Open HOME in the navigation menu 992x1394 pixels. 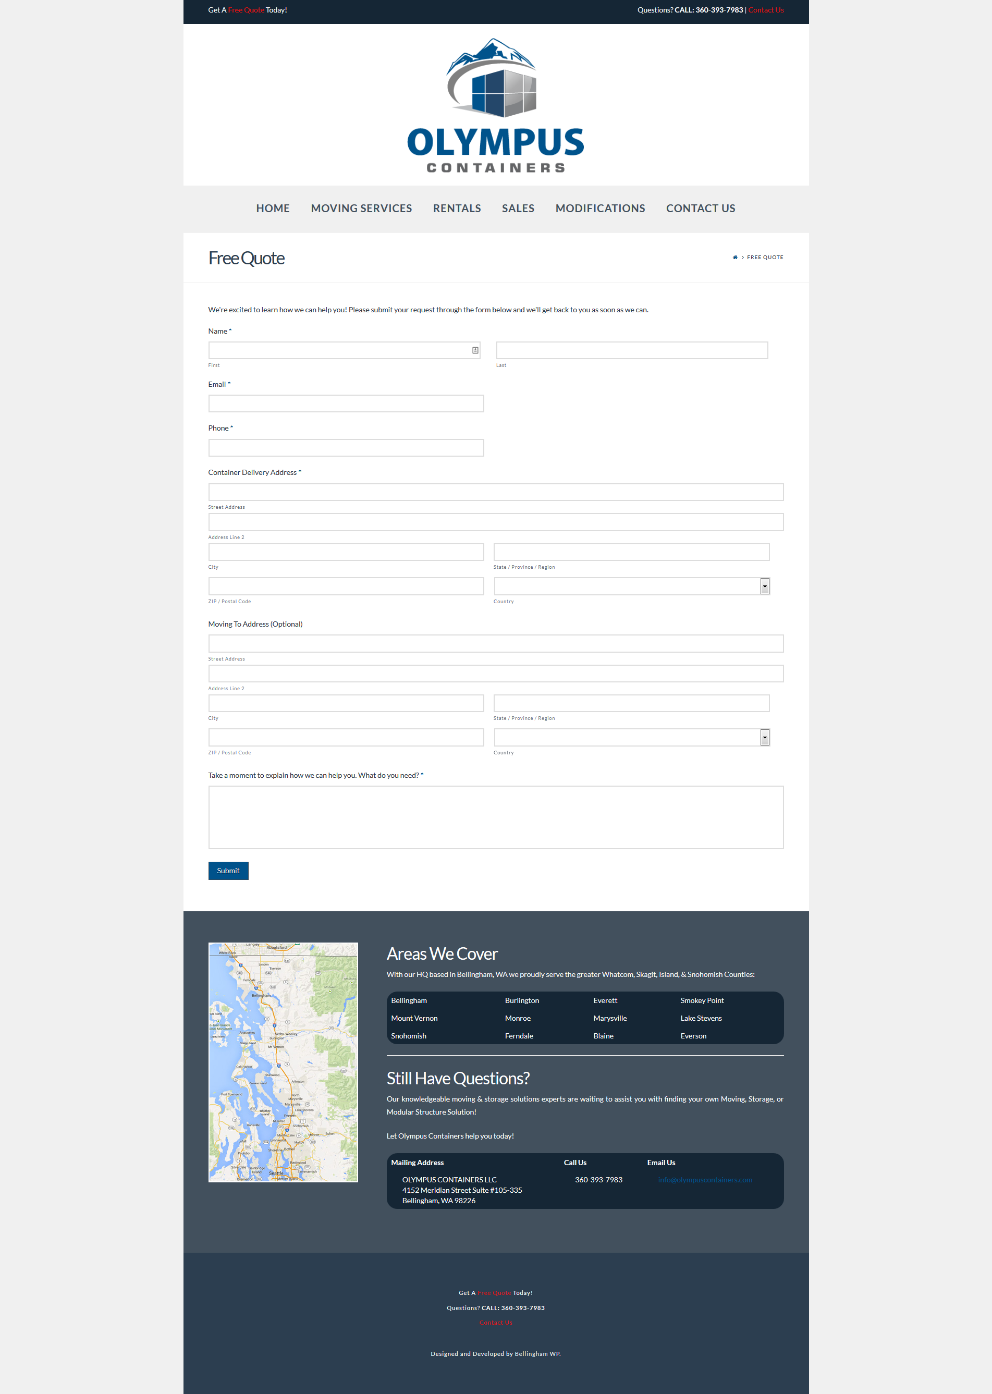(x=273, y=209)
